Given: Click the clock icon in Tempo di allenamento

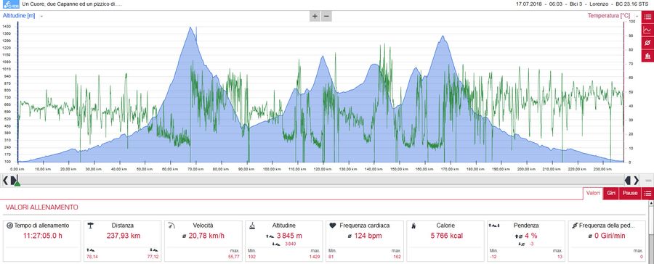Looking at the screenshot, I should [10, 226].
